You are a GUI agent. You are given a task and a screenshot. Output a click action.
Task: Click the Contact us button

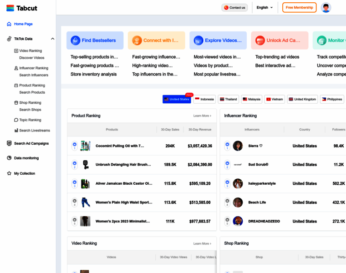[234, 7]
